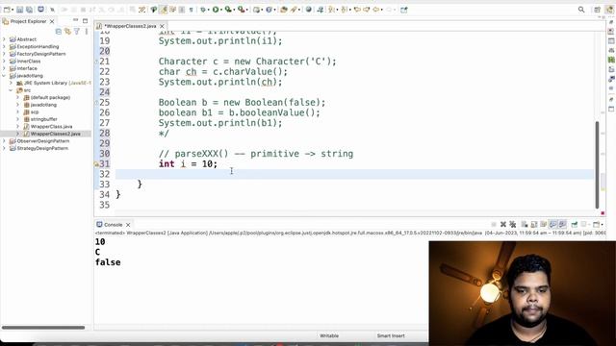
Task: Click the Debug bug icon in toolbar
Action: [x=203, y=10]
